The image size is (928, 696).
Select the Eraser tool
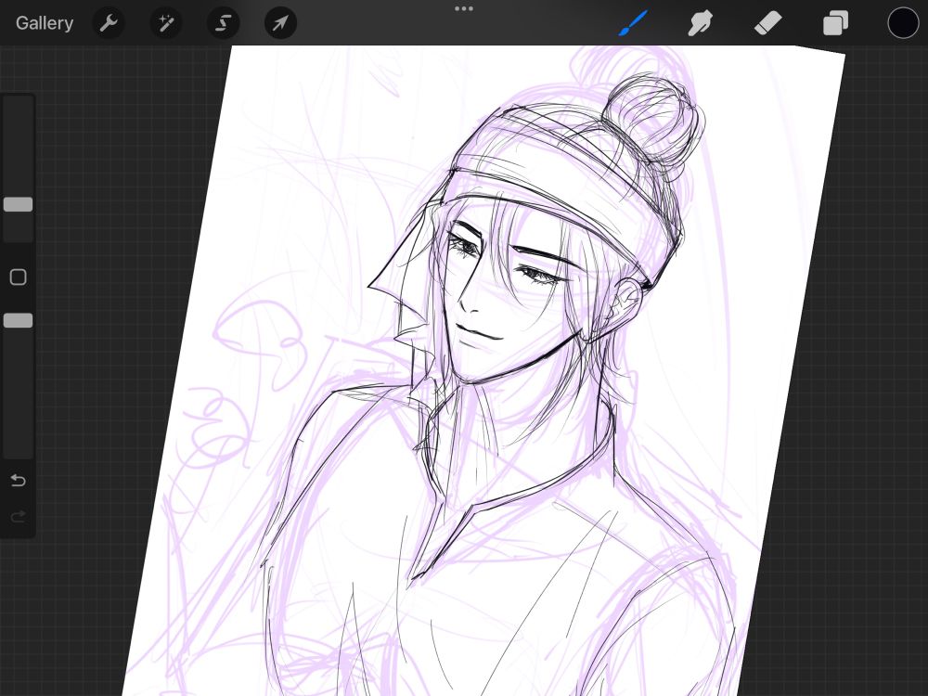[x=768, y=23]
